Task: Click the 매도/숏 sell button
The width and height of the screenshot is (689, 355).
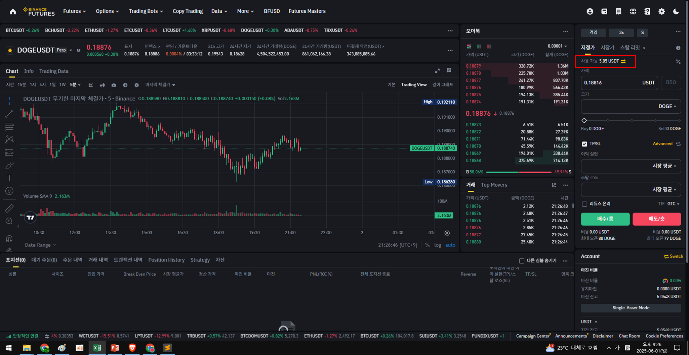Action: click(656, 219)
